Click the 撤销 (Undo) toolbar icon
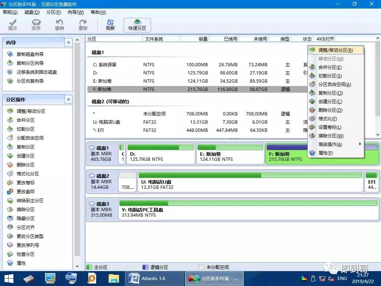The height and width of the screenshot is (286, 381). pos(59,24)
